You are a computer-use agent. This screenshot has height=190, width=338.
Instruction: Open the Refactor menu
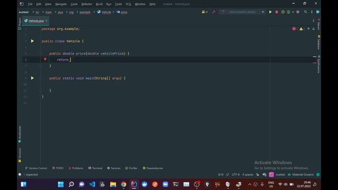[87, 4]
